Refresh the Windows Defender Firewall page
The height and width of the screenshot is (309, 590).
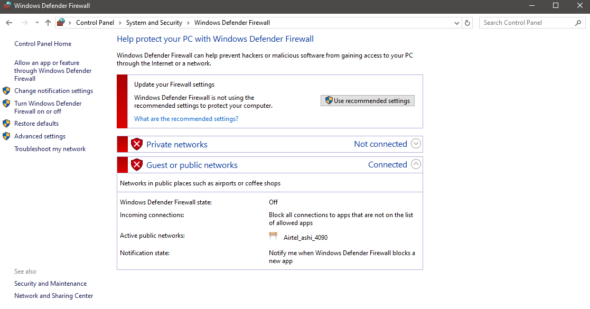tap(467, 23)
